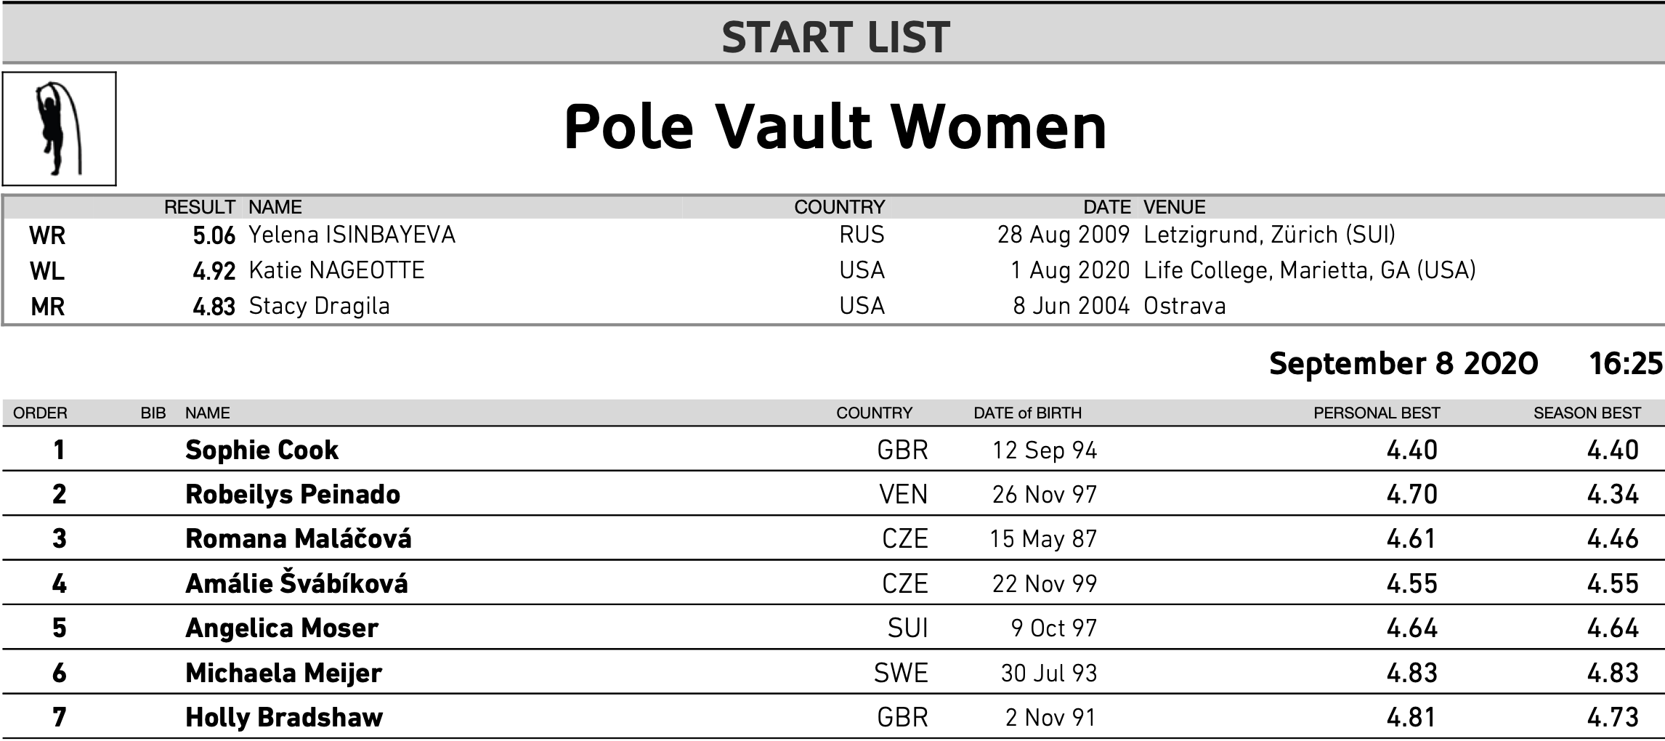The height and width of the screenshot is (741, 1665).
Task: Click the DATE of BIRTH column header
Action: point(1027,413)
